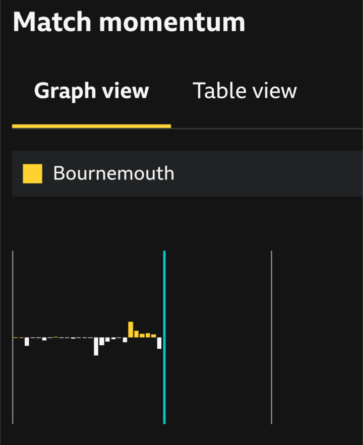Click the yellow underline below Graph view
The width and height of the screenshot is (363, 445).
(x=91, y=126)
